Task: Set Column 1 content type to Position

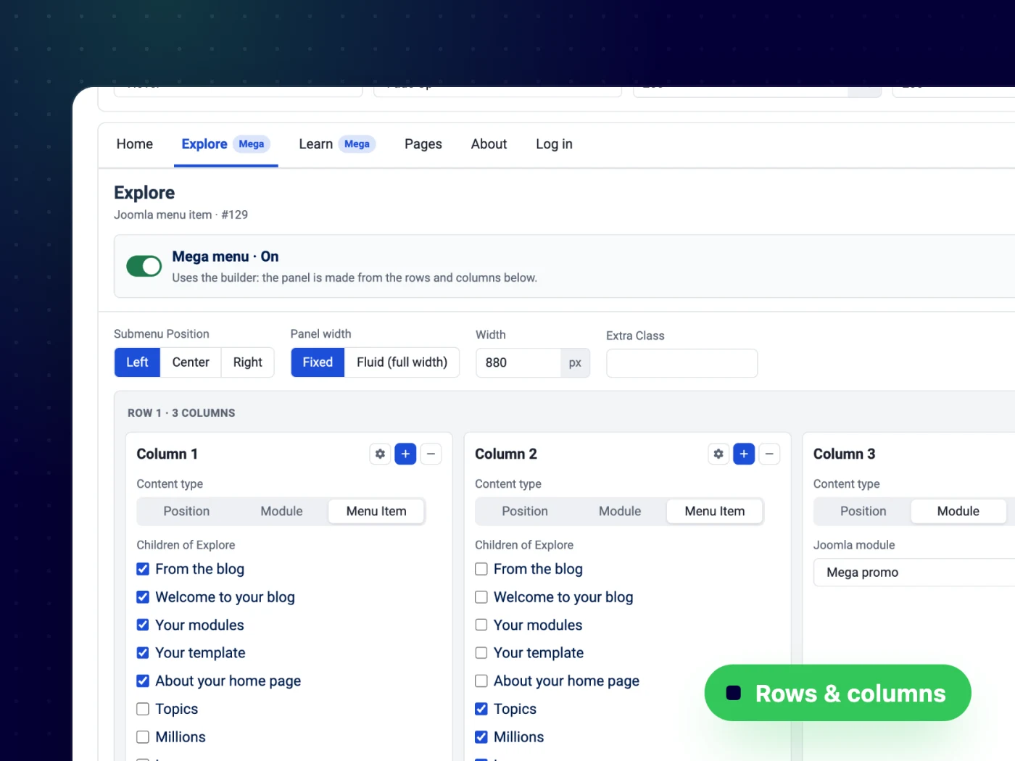Action: (x=186, y=511)
